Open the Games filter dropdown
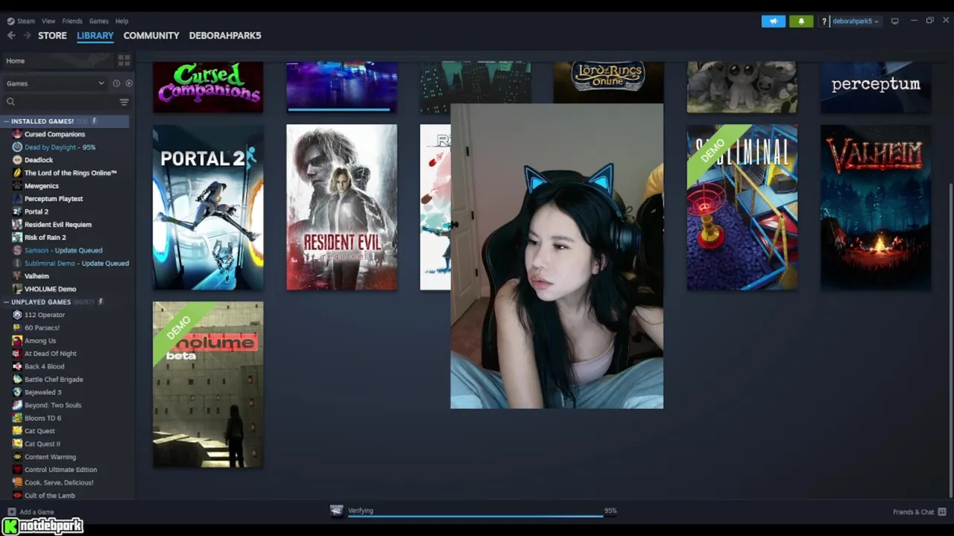The height and width of the screenshot is (536, 954). (55, 83)
